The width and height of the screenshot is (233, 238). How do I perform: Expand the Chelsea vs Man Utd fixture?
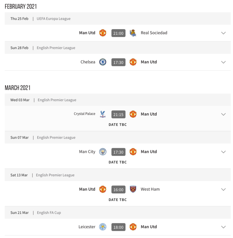pyautogui.click(x=223, y=62)
